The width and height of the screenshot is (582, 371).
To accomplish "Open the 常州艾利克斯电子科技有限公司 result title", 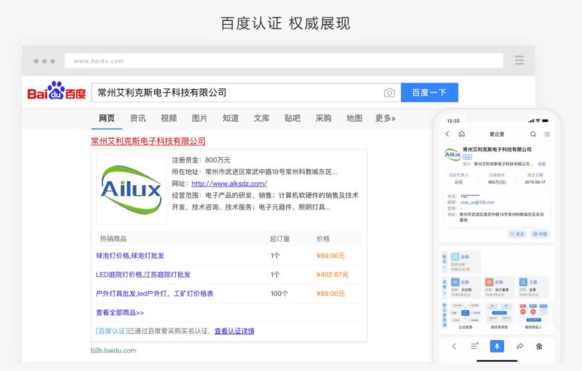I will (148, 141).
